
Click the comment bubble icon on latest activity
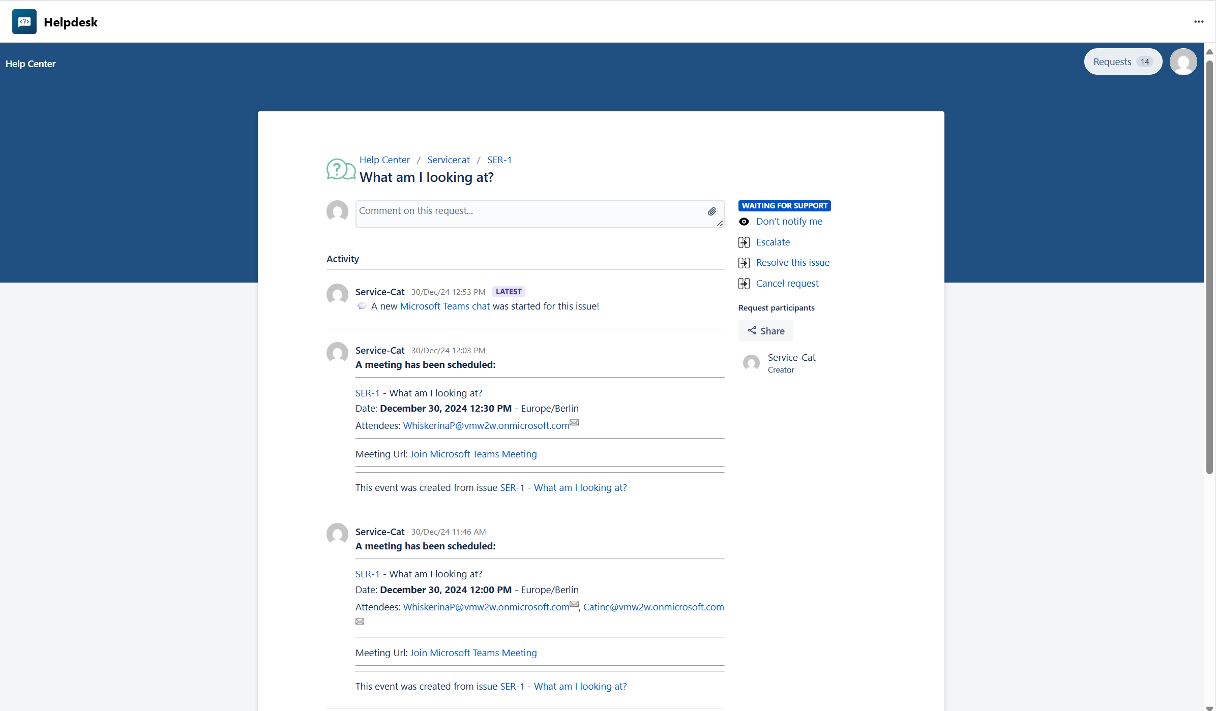point(362,305)
